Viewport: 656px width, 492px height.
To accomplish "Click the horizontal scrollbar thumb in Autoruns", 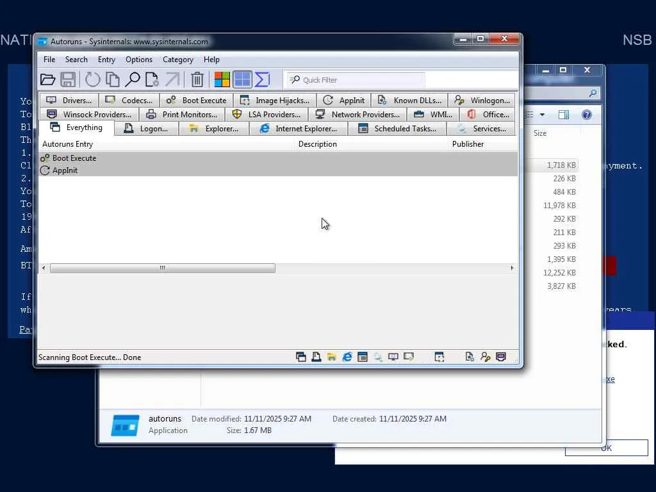I will point(163,268).
